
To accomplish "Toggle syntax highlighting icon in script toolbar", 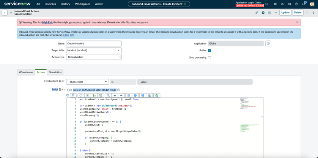I will (x=73, y=95).
